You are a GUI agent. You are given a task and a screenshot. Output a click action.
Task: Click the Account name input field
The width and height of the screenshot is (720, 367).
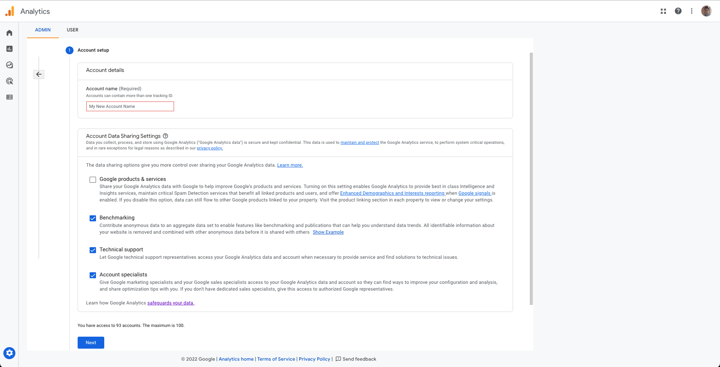pos(130,106)
